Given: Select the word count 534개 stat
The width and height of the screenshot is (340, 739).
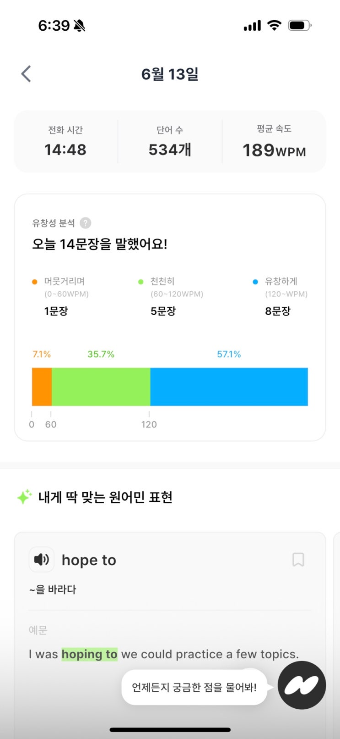Looking at the screenshot, I should tap(170, 141).
